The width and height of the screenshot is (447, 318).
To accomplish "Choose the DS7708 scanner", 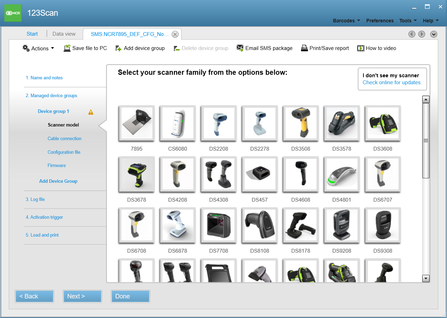I will pyautogui.click(x=219, y=225).
